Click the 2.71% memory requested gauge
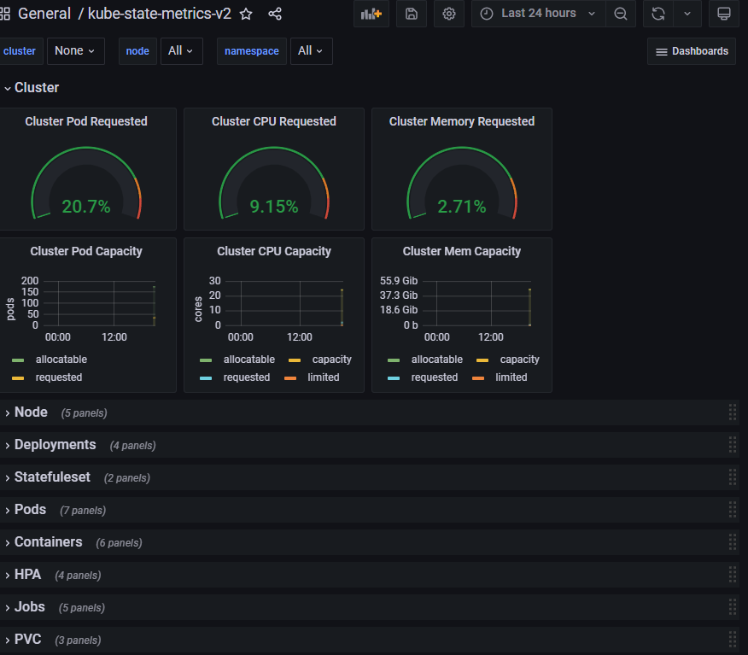748x655 pixels. tap(462, 184)
